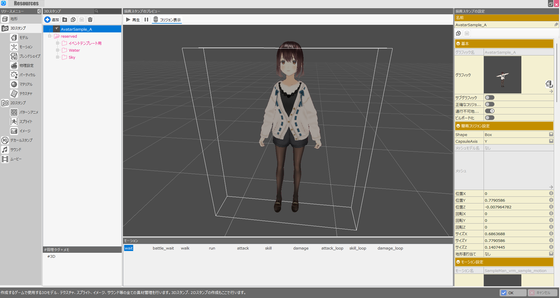560x298 pixels.
Task: Select the モデル (Model) icon under 3Dスタンプ
Action: (14, 37)
